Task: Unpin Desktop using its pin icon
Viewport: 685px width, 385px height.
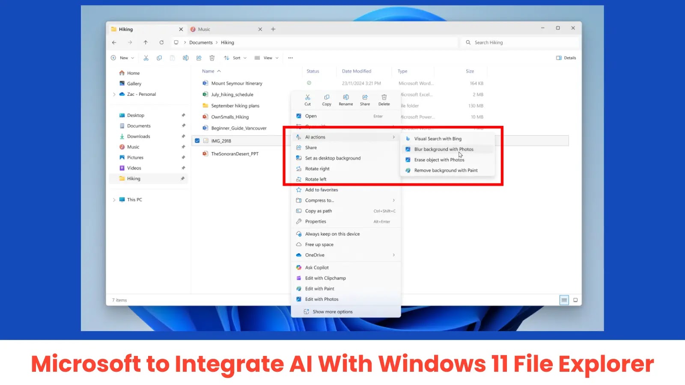Action: pyautogui.click(x=183, y=115)
